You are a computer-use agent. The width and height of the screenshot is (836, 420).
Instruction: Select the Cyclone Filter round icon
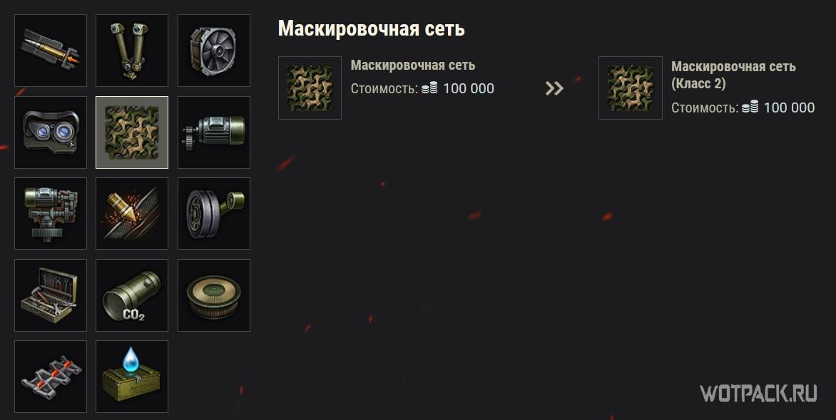(x=214, y=295)
